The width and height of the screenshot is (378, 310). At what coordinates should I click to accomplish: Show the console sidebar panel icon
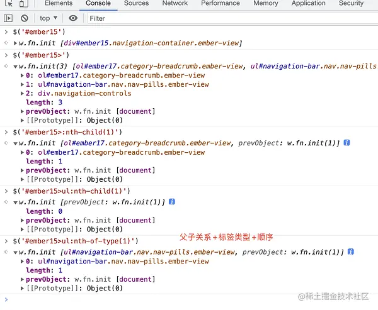(x=8, y=18)
